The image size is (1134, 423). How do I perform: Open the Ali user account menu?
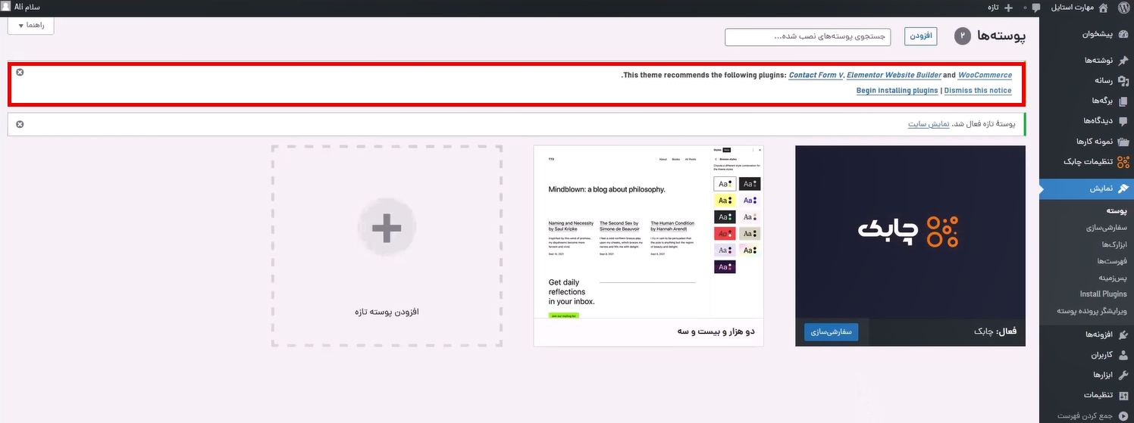point(21,8)
